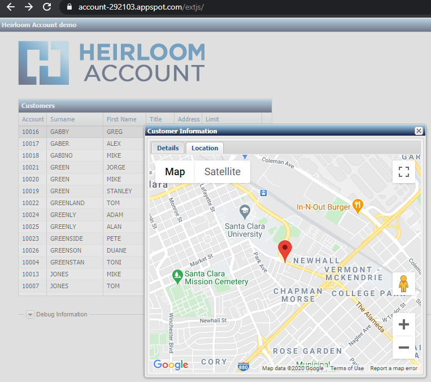
Task: Reload the page with refresh icon
Action: pos(47,7)
